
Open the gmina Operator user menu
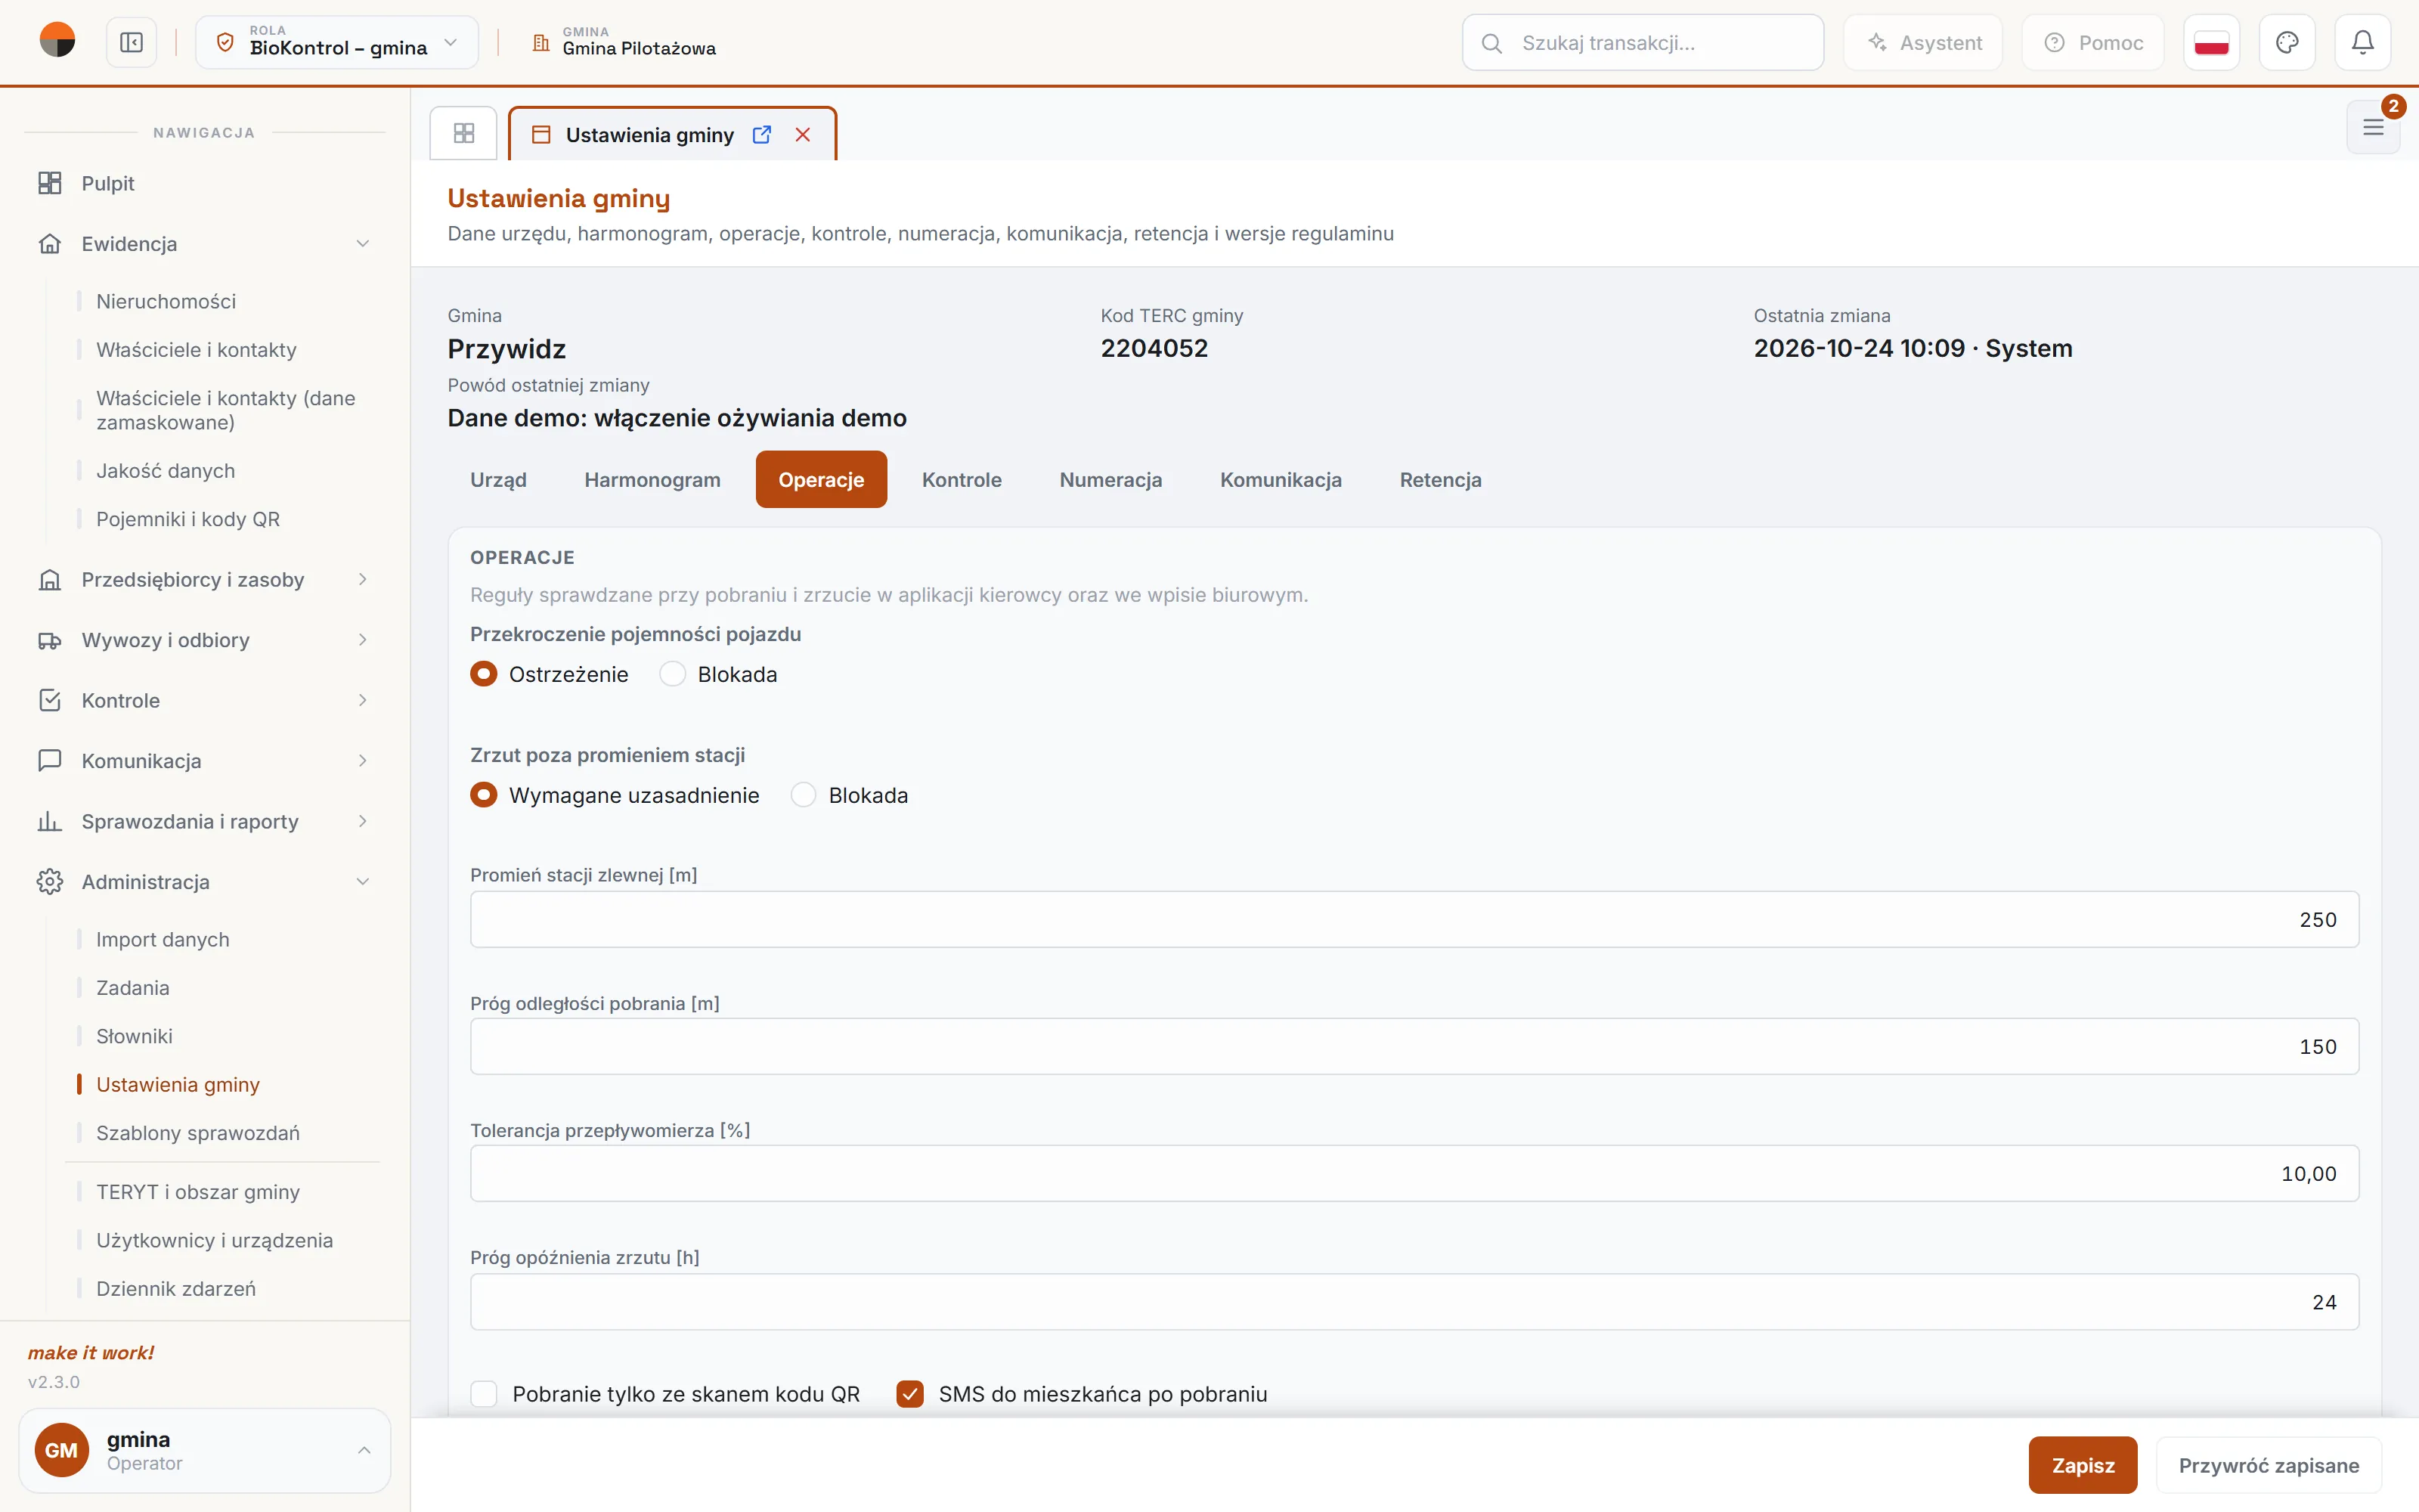coord(204,1450)
